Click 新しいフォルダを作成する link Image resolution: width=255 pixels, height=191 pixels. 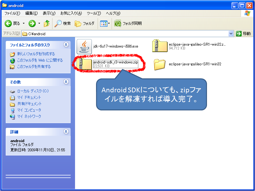click(x=36, y=54)
